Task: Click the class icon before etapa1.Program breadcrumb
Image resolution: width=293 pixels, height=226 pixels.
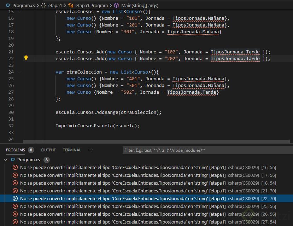Action: click(71, 5)
